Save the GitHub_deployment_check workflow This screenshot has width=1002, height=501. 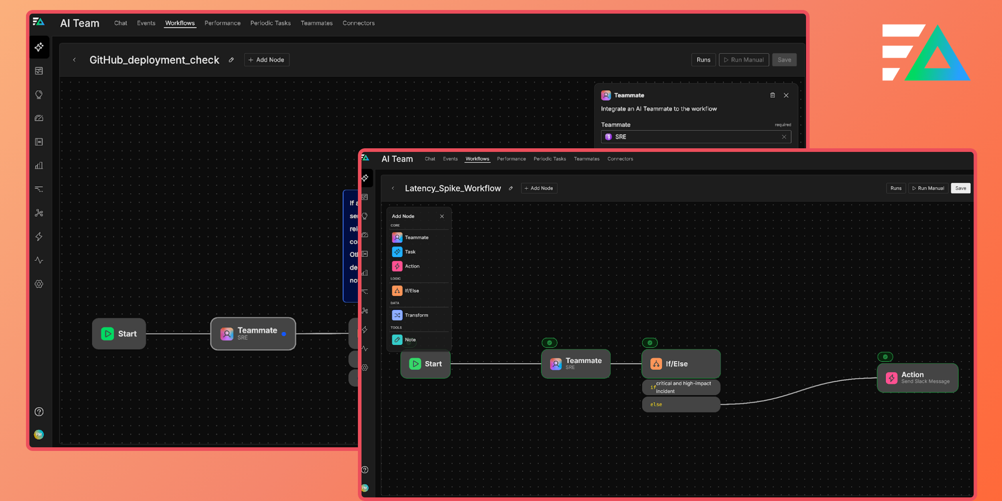(784, 59)
